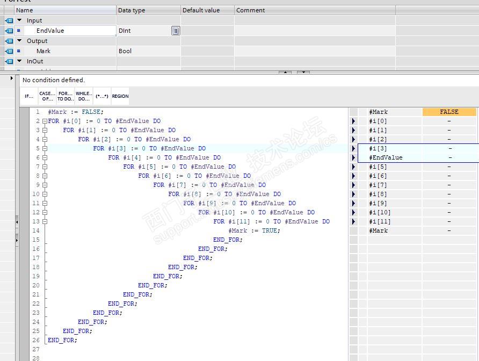Click the 'No condition defined.' text

coord(54,80)
